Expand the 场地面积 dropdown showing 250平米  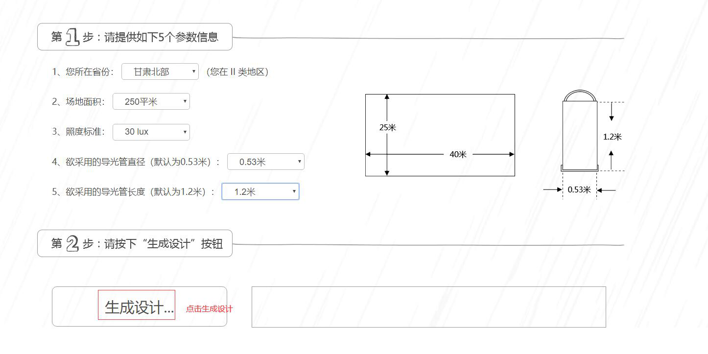coord(151,102)
